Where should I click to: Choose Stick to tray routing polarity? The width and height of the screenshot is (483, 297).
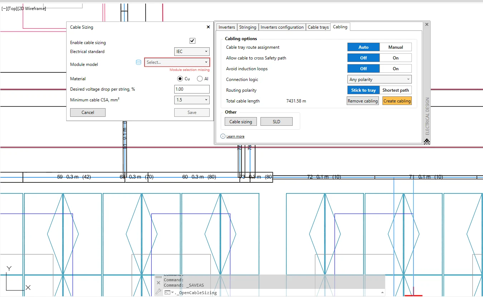point(364,90)
